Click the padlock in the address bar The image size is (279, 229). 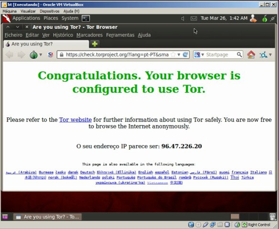coord(61,54)
